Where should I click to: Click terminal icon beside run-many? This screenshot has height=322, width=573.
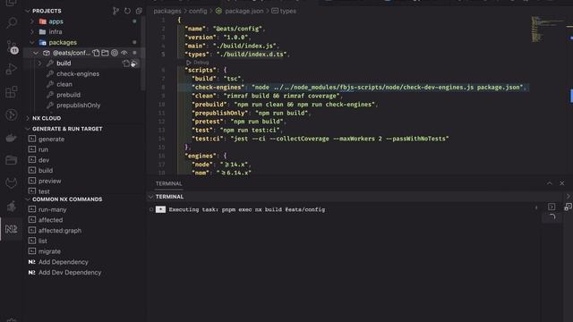32,209
